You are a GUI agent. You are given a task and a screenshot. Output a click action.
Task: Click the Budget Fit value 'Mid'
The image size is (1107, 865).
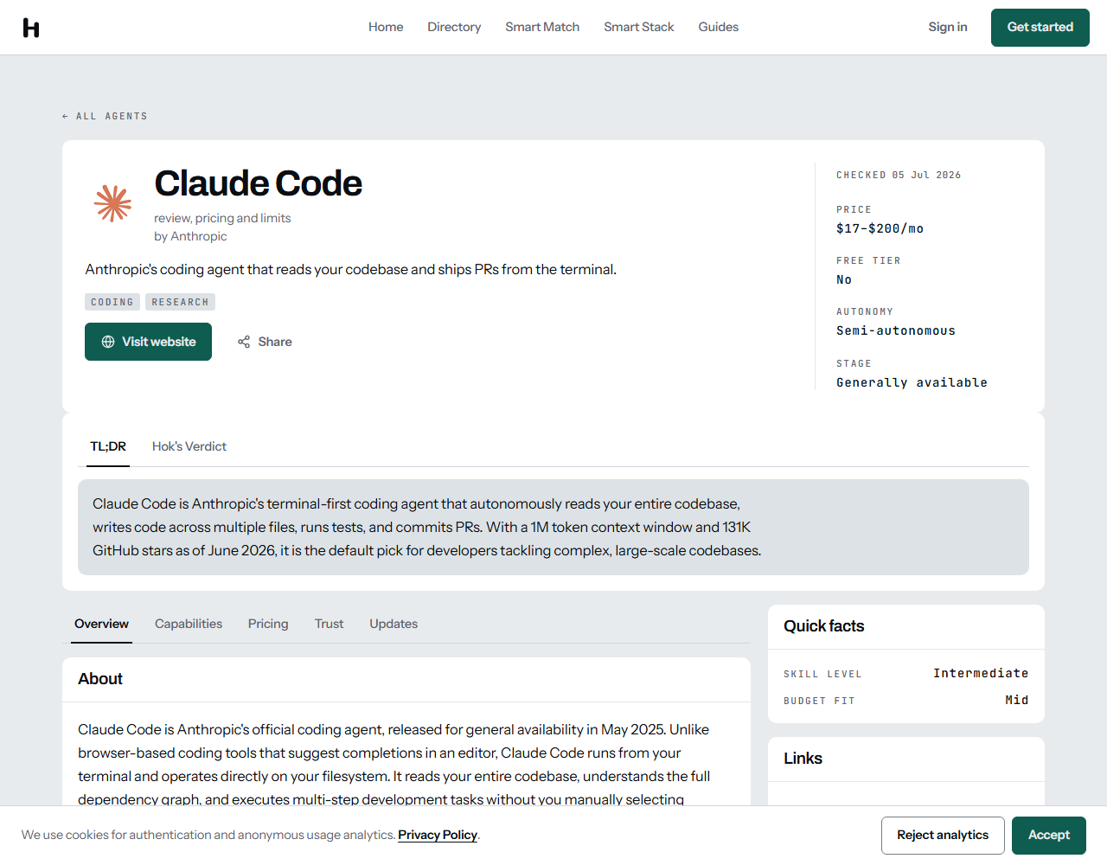click(x=1017, y=700)
